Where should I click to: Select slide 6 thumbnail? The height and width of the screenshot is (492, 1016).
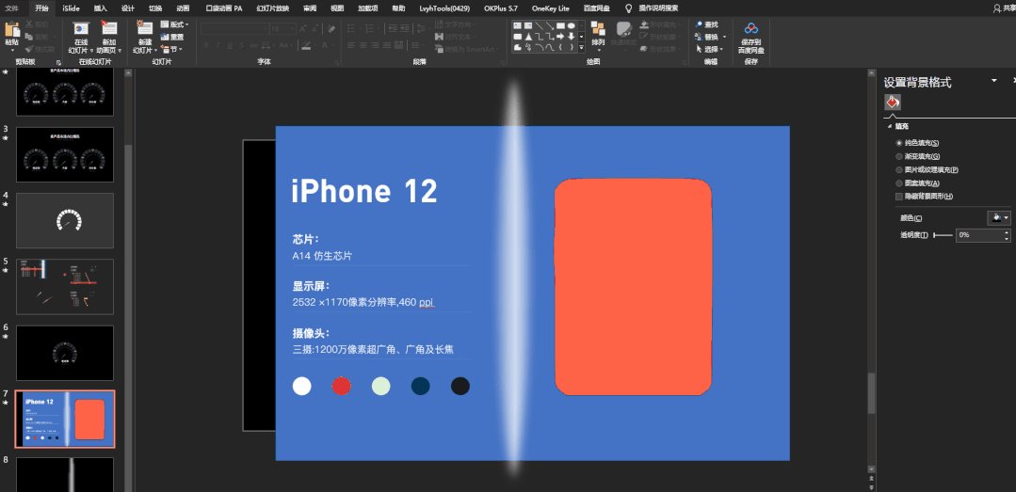click(x=65, y=353)
